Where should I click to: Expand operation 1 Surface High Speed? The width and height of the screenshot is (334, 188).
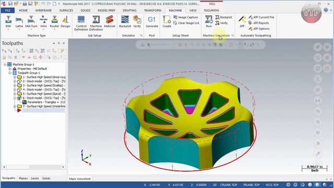pos(15,77)
